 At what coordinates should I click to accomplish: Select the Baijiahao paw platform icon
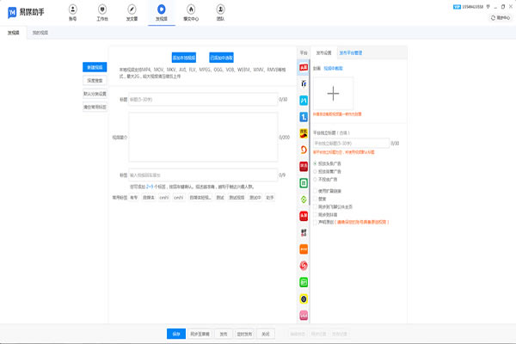tap(304, 84)
